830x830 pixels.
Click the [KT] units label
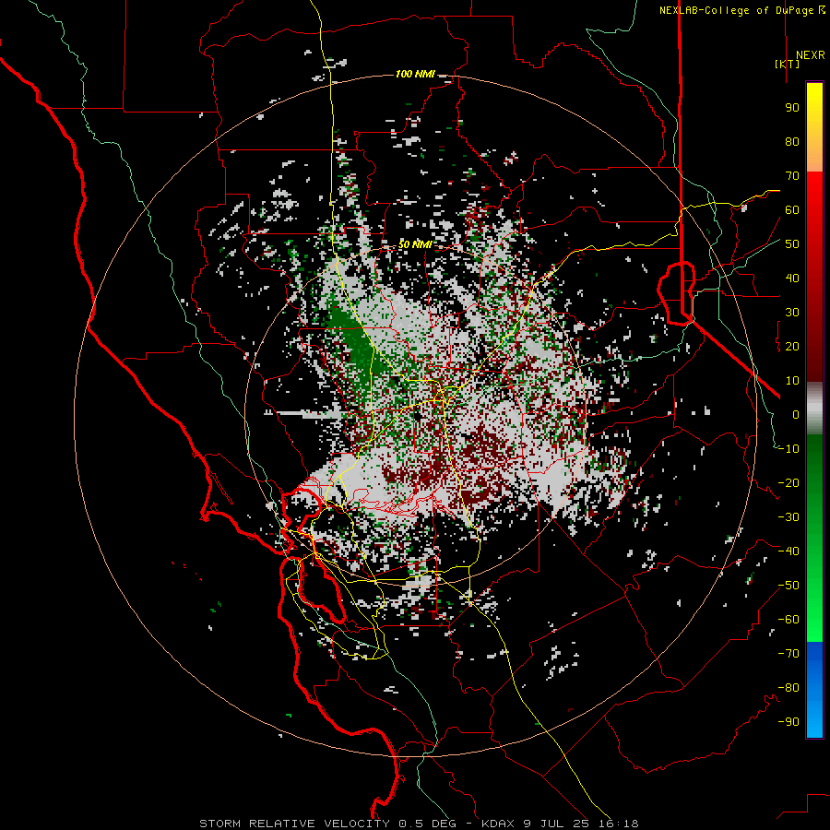tap(788, 64)
